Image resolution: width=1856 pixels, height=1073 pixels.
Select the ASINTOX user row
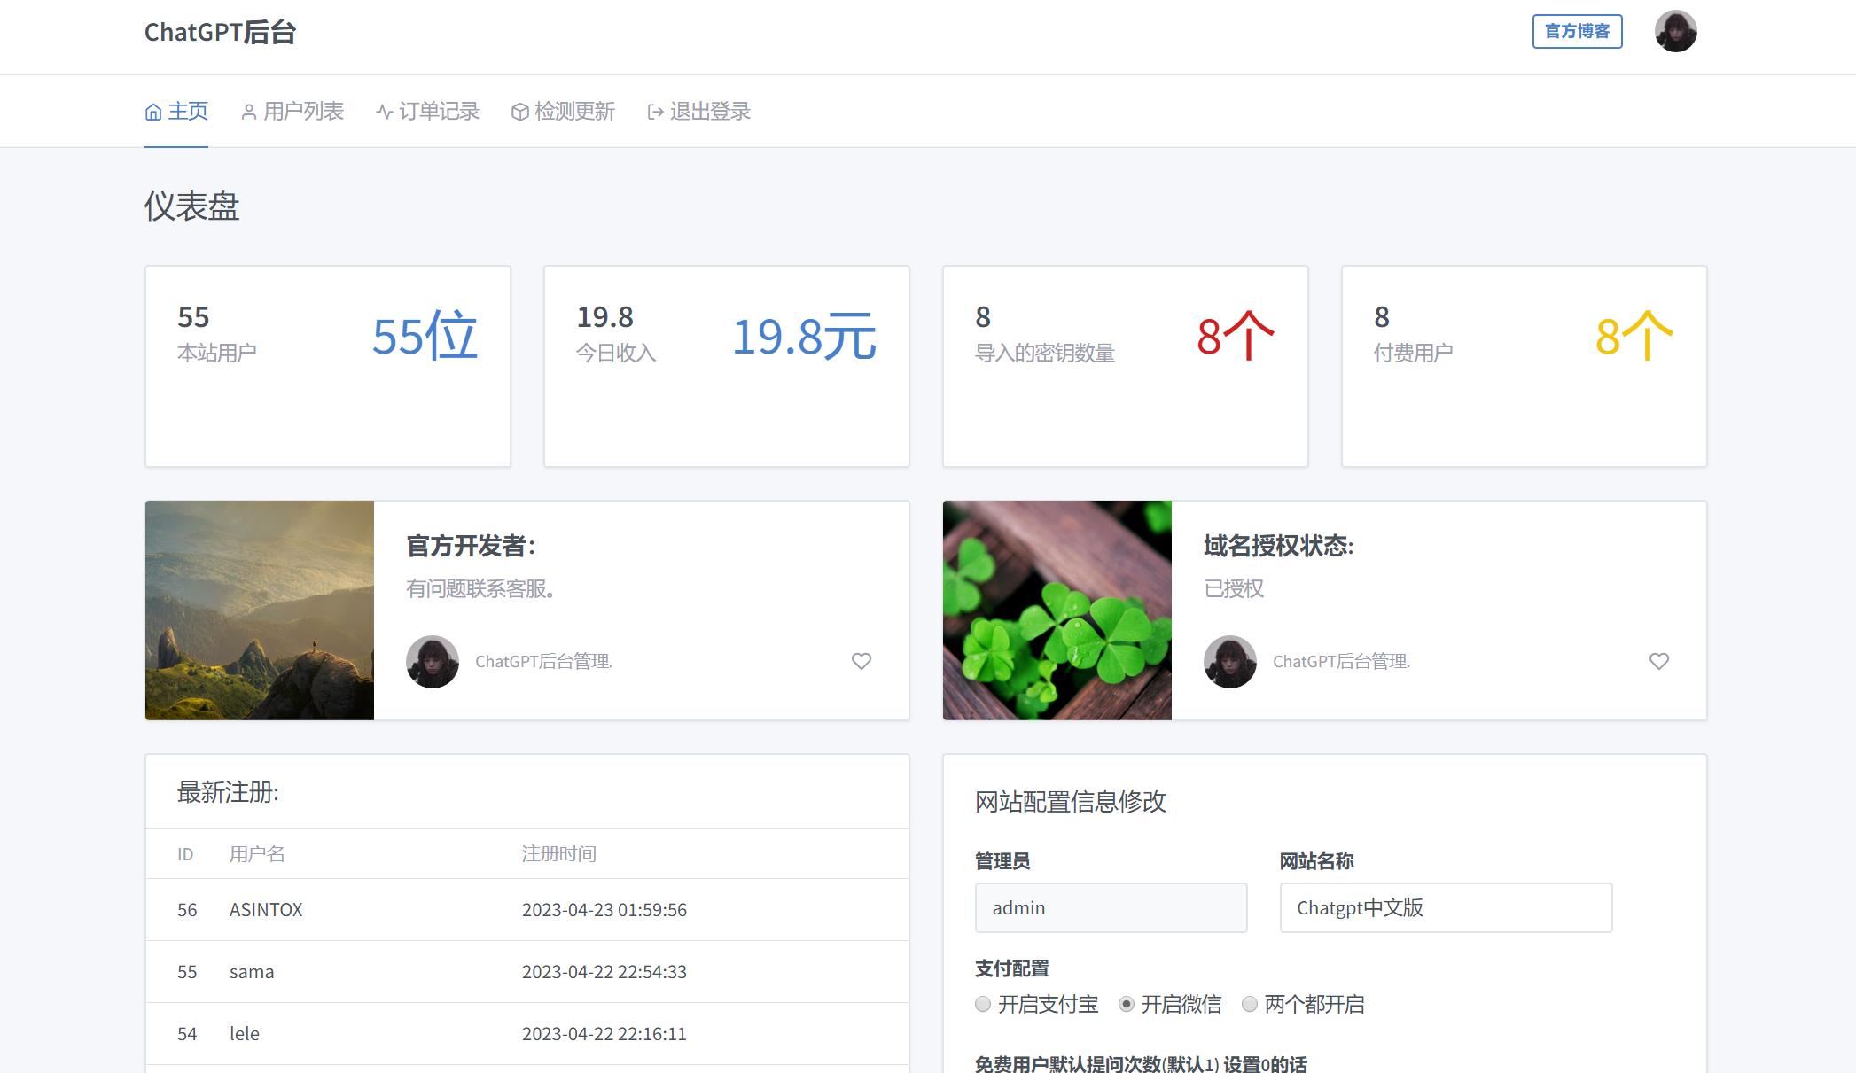point(527,910)
